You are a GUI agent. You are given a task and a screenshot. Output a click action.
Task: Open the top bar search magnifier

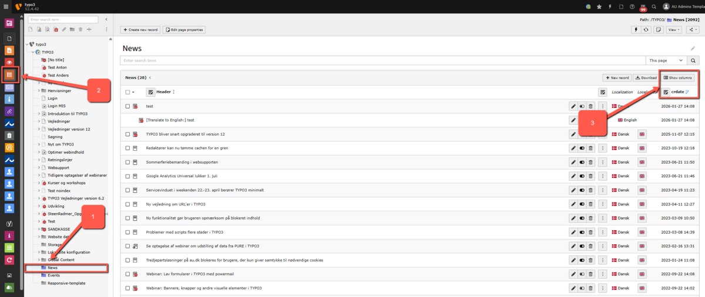tap(654, 7)
